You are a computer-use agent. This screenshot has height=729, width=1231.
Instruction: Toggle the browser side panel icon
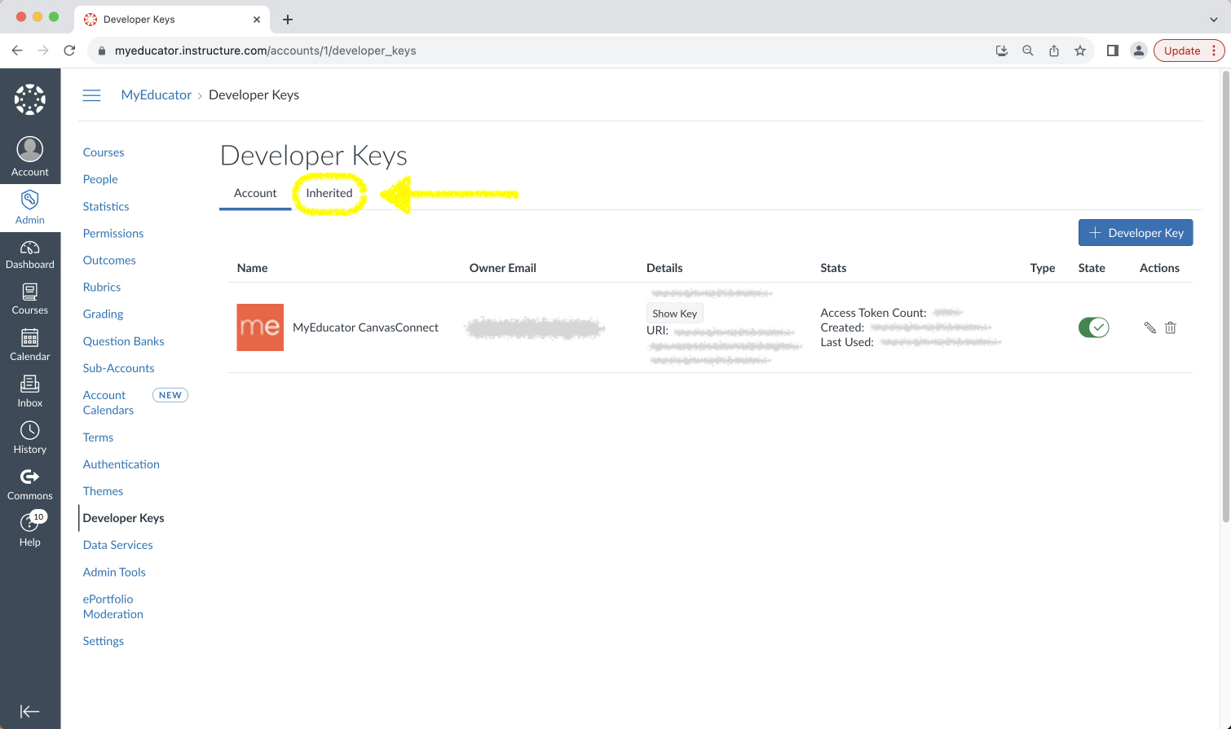point(1112,51)
